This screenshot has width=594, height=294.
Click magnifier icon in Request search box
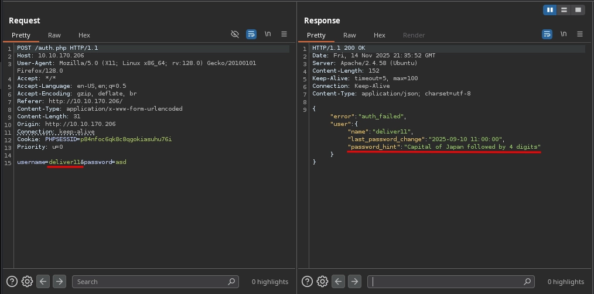pyautogui.click(x=231, y=282)
